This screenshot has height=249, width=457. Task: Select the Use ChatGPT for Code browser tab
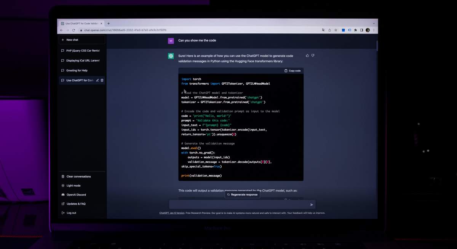click(x=81, y=24)
